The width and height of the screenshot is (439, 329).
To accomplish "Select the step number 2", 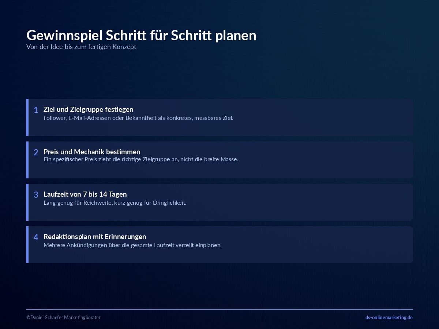I will tap(36, 152).
